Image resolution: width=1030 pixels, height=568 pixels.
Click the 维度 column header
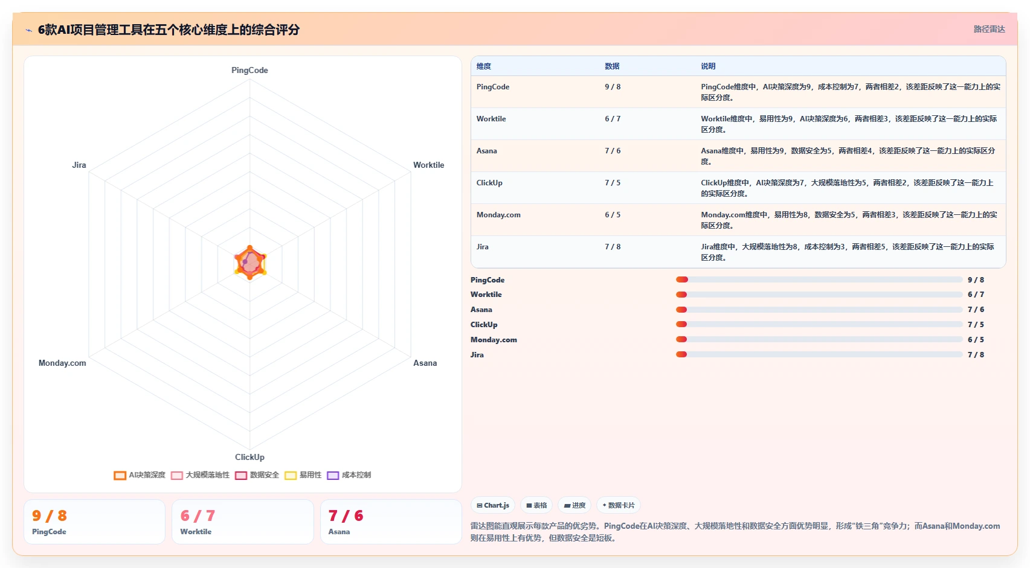click(484, 66)
